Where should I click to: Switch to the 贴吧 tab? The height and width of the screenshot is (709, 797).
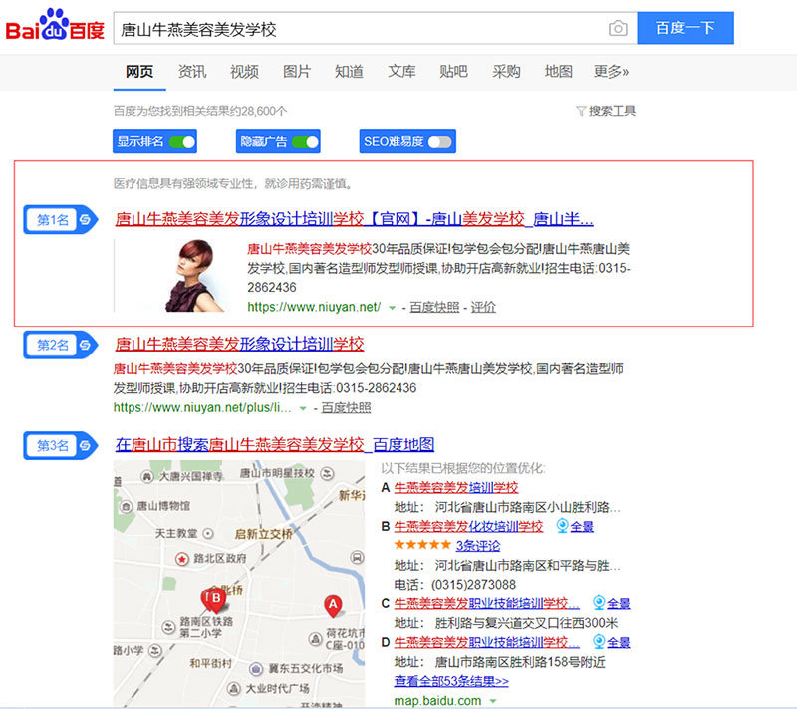(x=454, y=71)
